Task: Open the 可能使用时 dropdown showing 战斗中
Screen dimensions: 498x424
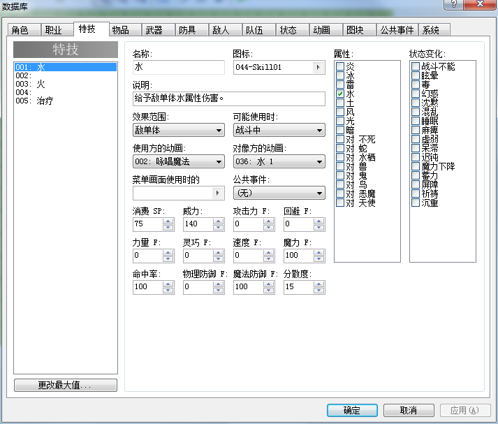Action: click(x=279, y=130)
